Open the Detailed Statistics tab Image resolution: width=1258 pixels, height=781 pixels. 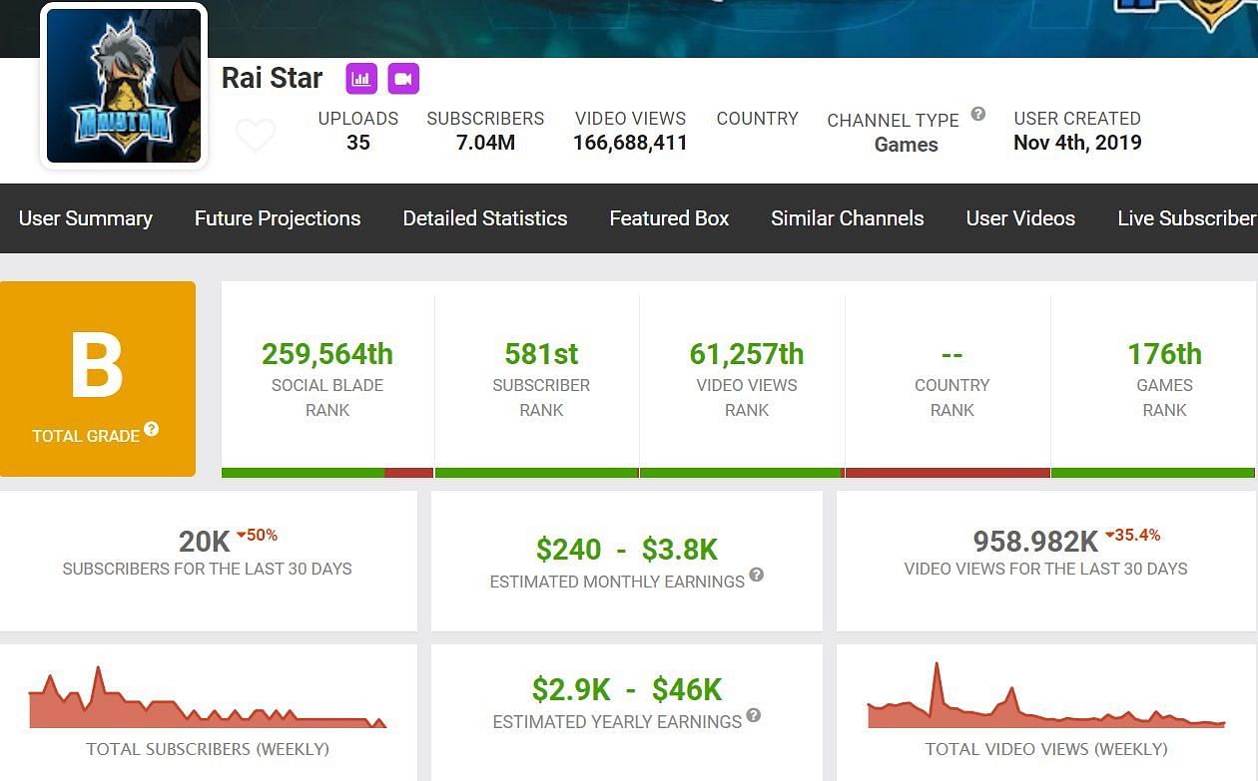tap(485, 218)
